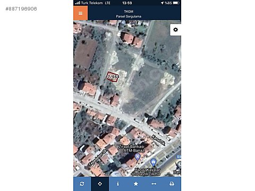This screenshot has height=191, width=255.
Task: Tap the 13:59 clock in status bar
Action: click(x=127, y=3)
